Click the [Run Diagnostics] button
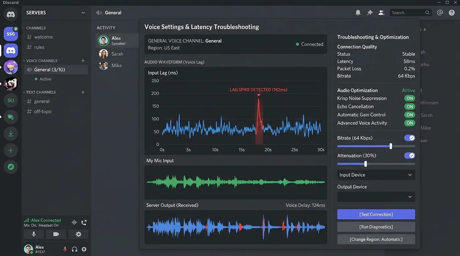This screenshot has width=460, height=256. [x=376, y=227]
